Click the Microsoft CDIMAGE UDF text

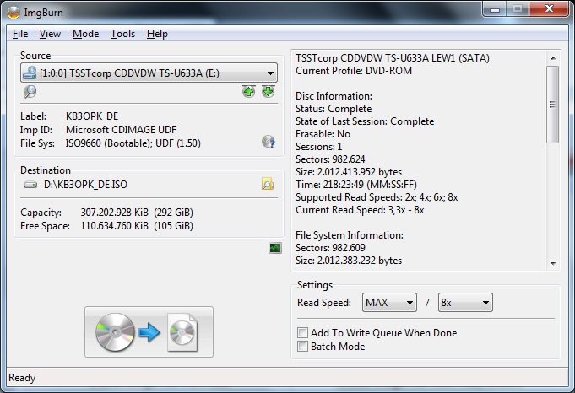coord(121,130)
